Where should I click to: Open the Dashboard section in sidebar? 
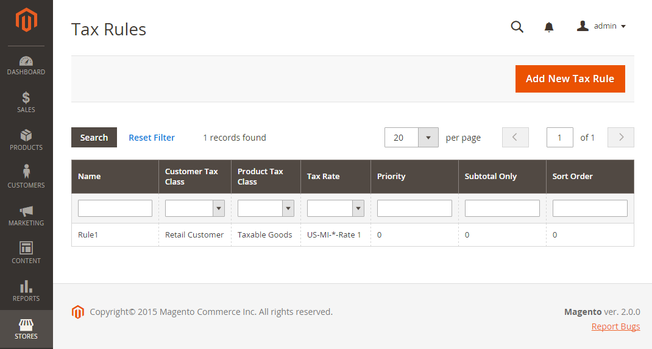point(26,66)
